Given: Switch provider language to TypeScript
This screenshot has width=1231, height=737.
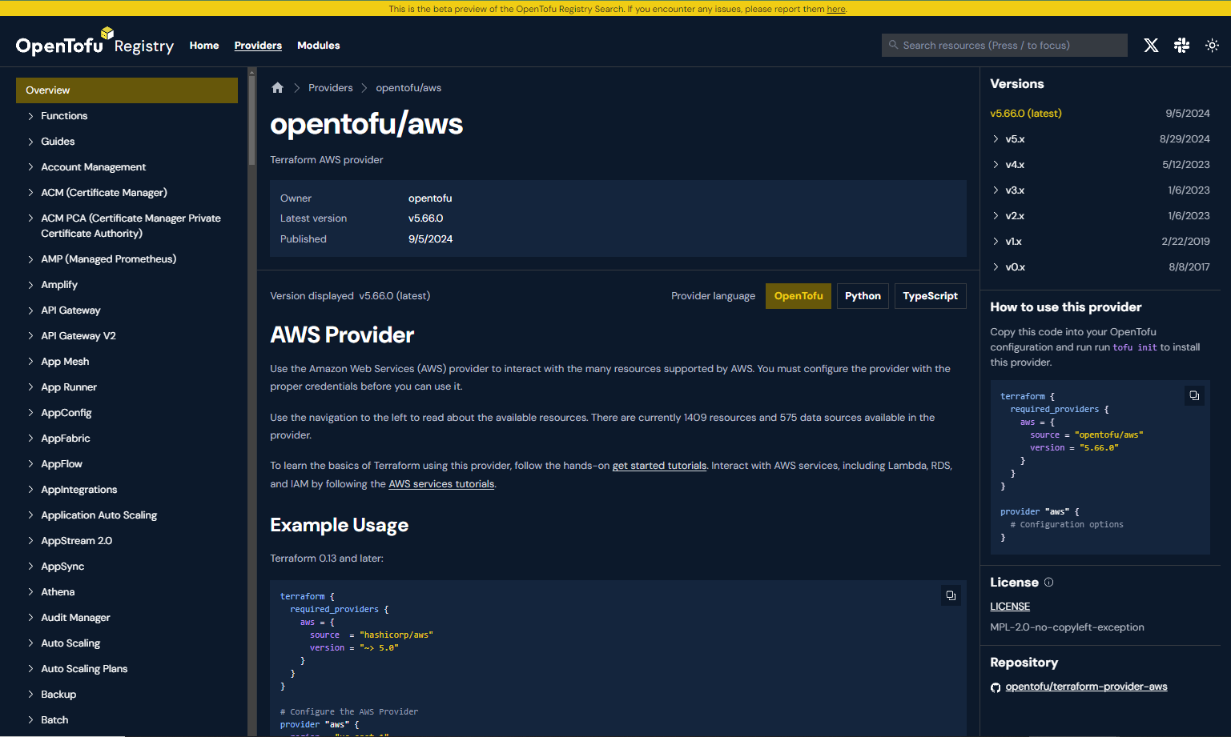Looking at the screenshot, I should [931, 296].
